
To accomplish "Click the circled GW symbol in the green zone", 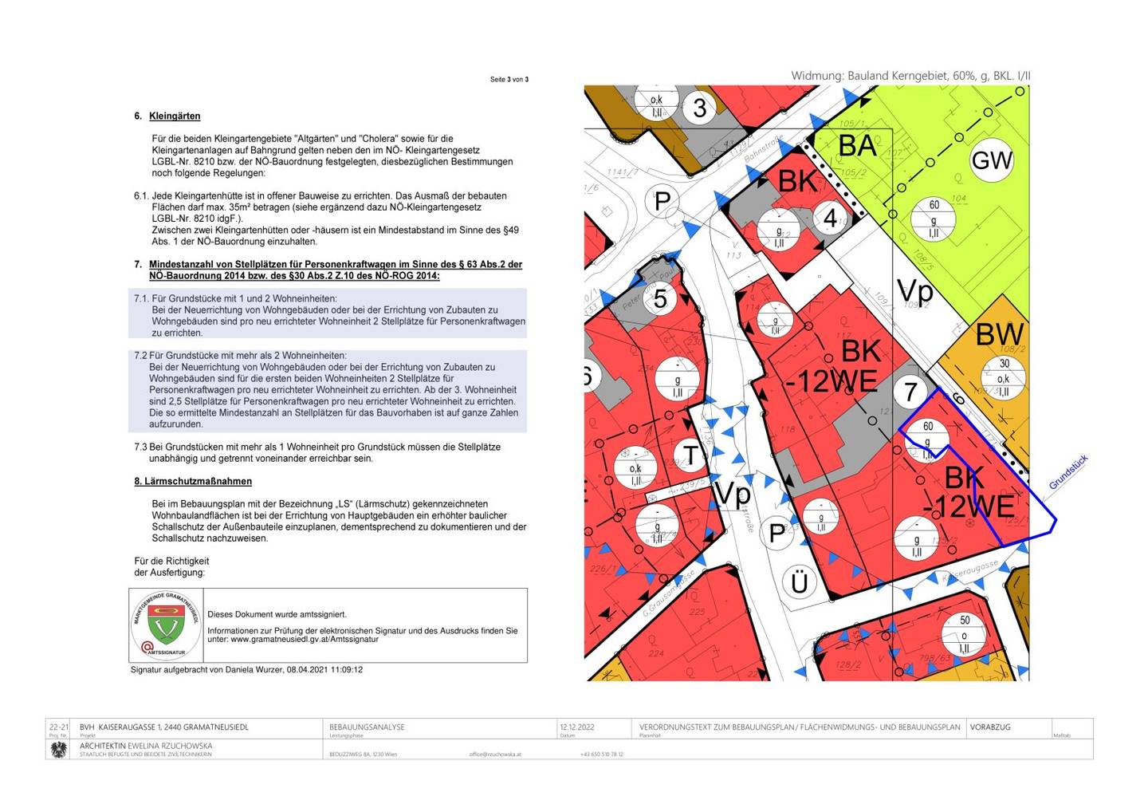I will coord(991,160).
